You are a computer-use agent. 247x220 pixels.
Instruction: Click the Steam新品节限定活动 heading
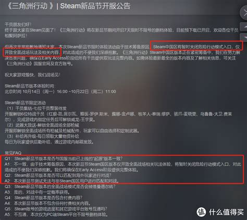(25, 103)
